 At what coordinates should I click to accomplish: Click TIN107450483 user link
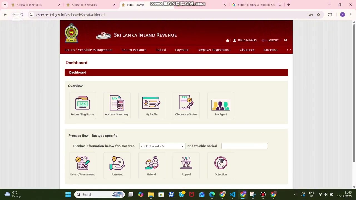click(247, 40)
